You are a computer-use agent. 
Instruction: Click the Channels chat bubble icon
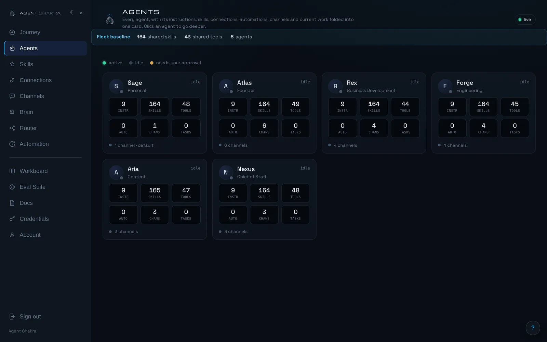(12, 96)
